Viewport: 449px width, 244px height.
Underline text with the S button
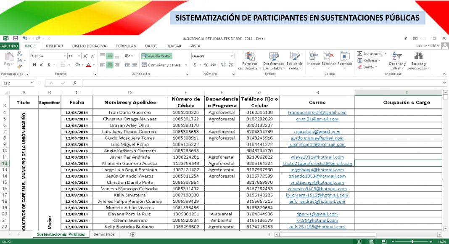(x=49, y=65)
